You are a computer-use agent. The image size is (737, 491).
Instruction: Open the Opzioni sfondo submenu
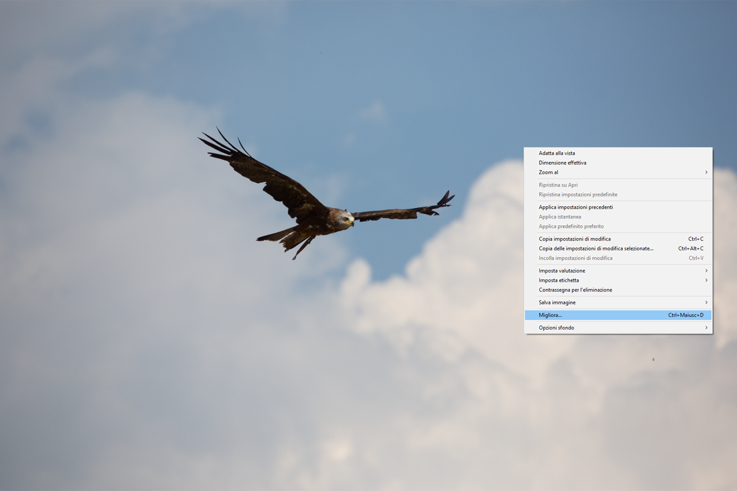[x=556, y=328]
